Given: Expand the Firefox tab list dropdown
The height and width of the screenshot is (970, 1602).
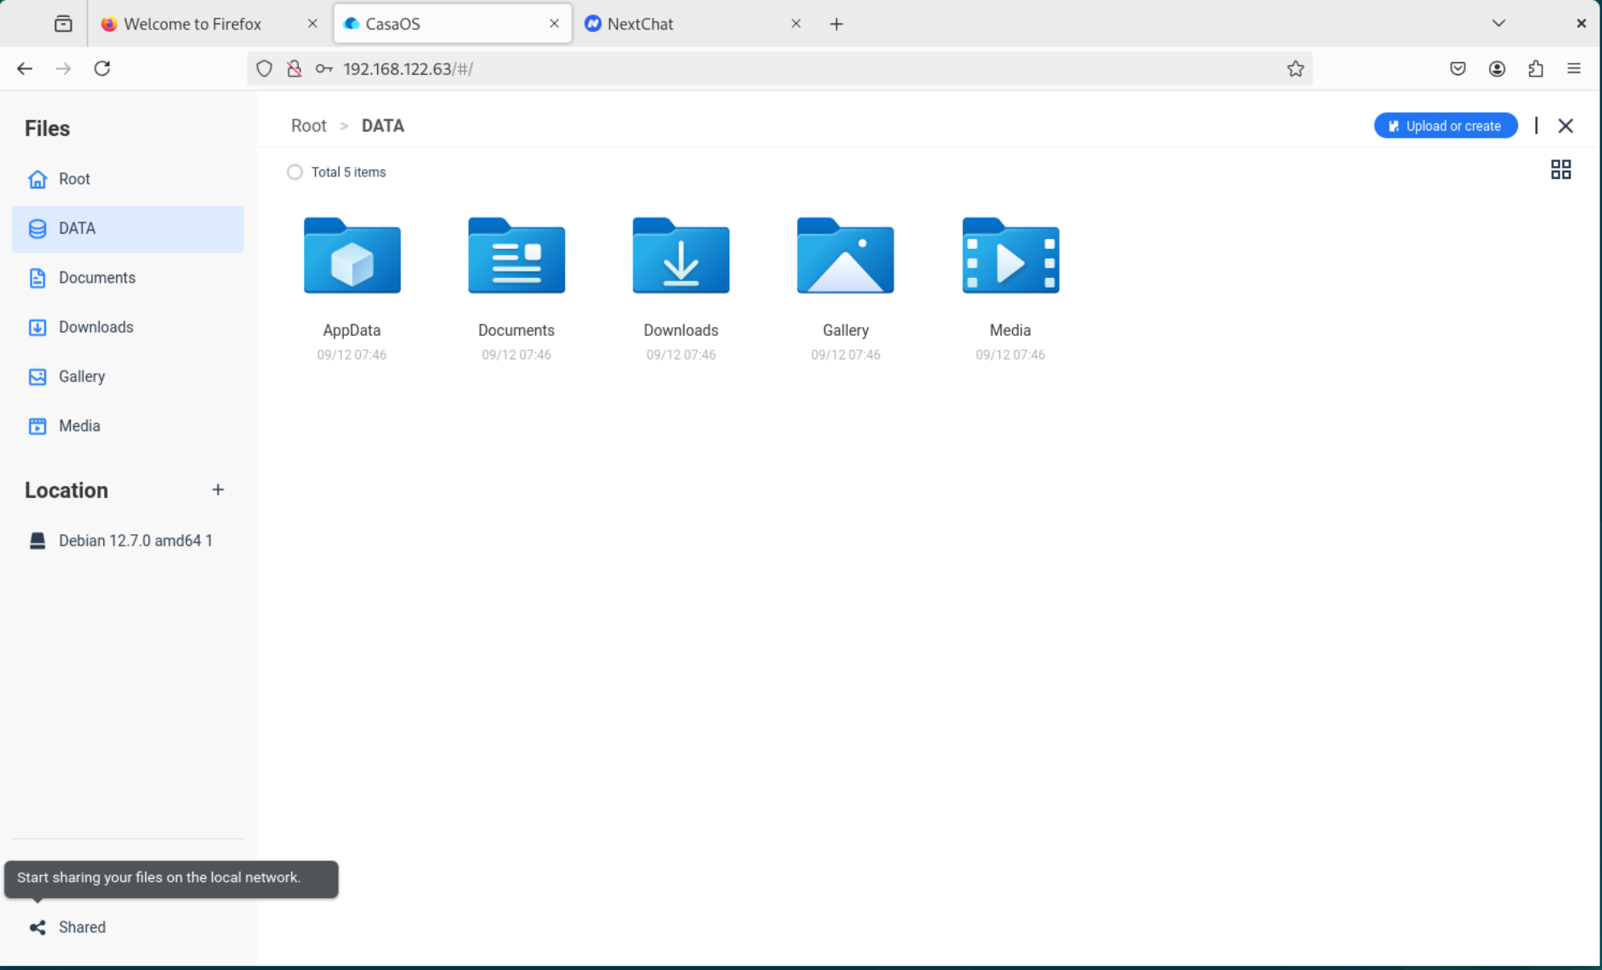Looking at the screenshot, I should pyautogui.click(x=1498, y=23).
